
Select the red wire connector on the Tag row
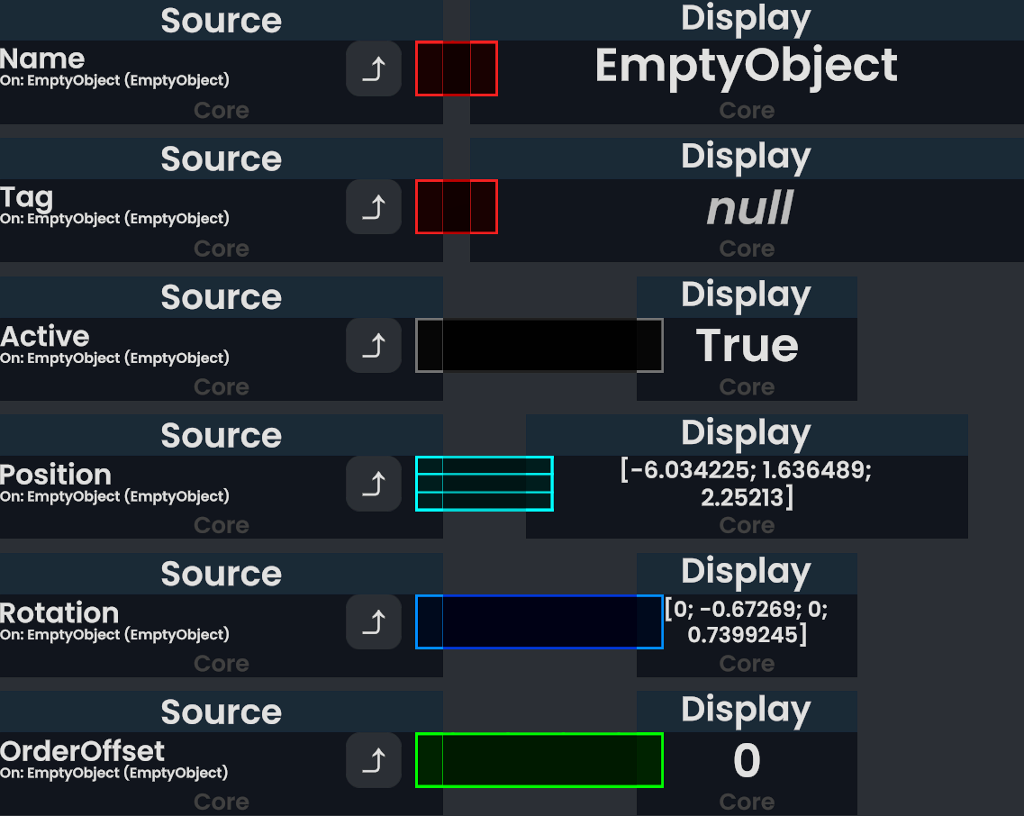tap(456, 207)
